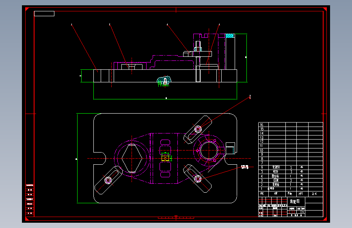
Task: Select parts list row number 8
Action: 290,159
